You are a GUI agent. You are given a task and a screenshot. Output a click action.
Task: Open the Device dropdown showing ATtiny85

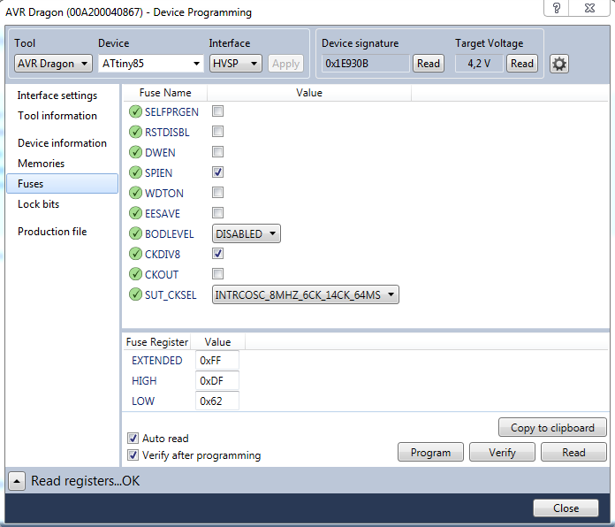click(151, 64)
